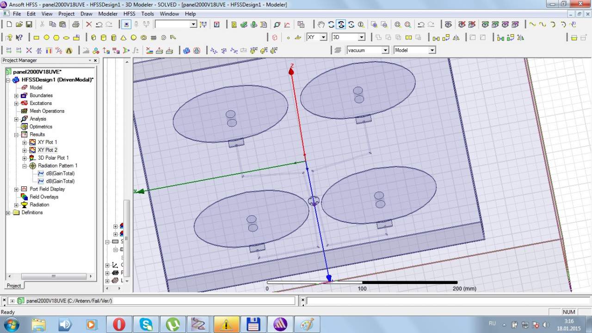Viewport: 592px width, 333px height.
Task: Select the Draw box tool
Action: coord(93,37)
